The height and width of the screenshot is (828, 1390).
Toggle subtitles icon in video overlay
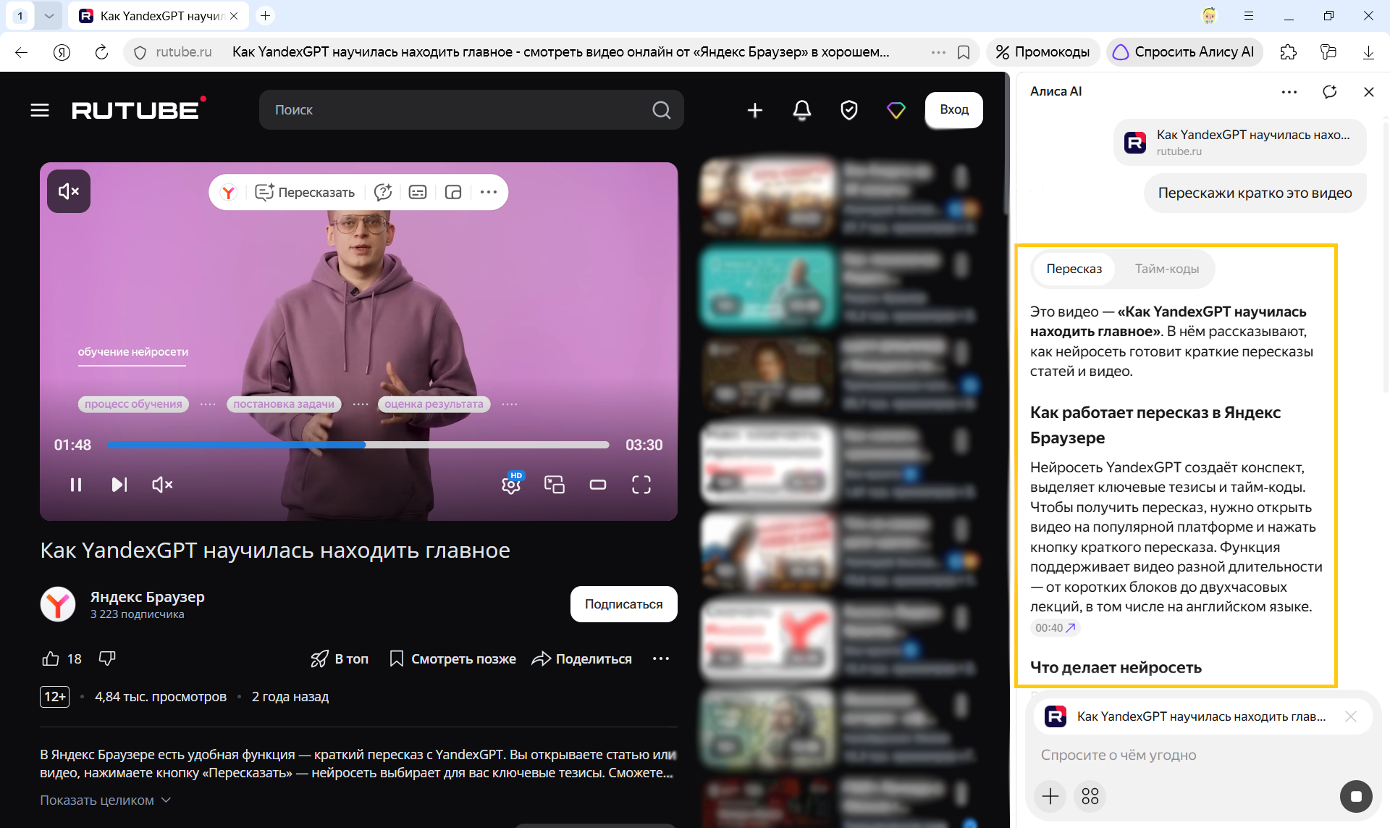coord(418,192)
